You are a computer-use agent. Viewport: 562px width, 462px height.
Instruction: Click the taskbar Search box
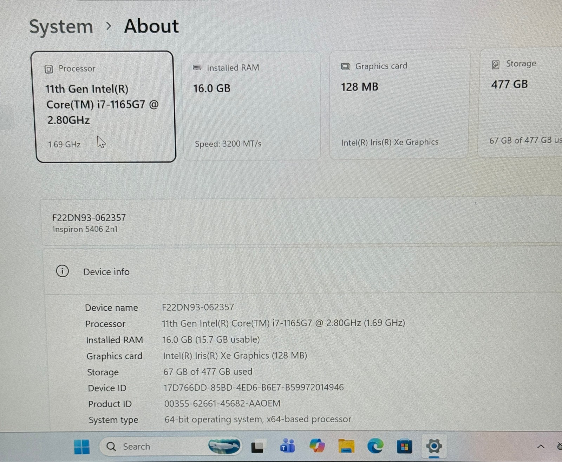point(171,446)
